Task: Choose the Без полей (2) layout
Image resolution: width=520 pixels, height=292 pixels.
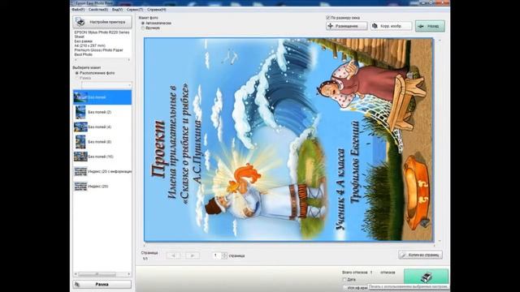Action: pos(102,112)
